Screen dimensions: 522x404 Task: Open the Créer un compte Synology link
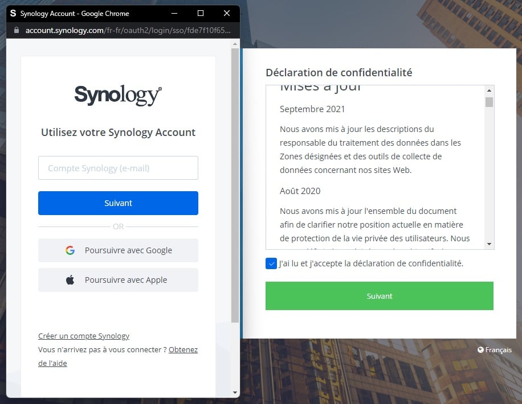tap(83, 336)
